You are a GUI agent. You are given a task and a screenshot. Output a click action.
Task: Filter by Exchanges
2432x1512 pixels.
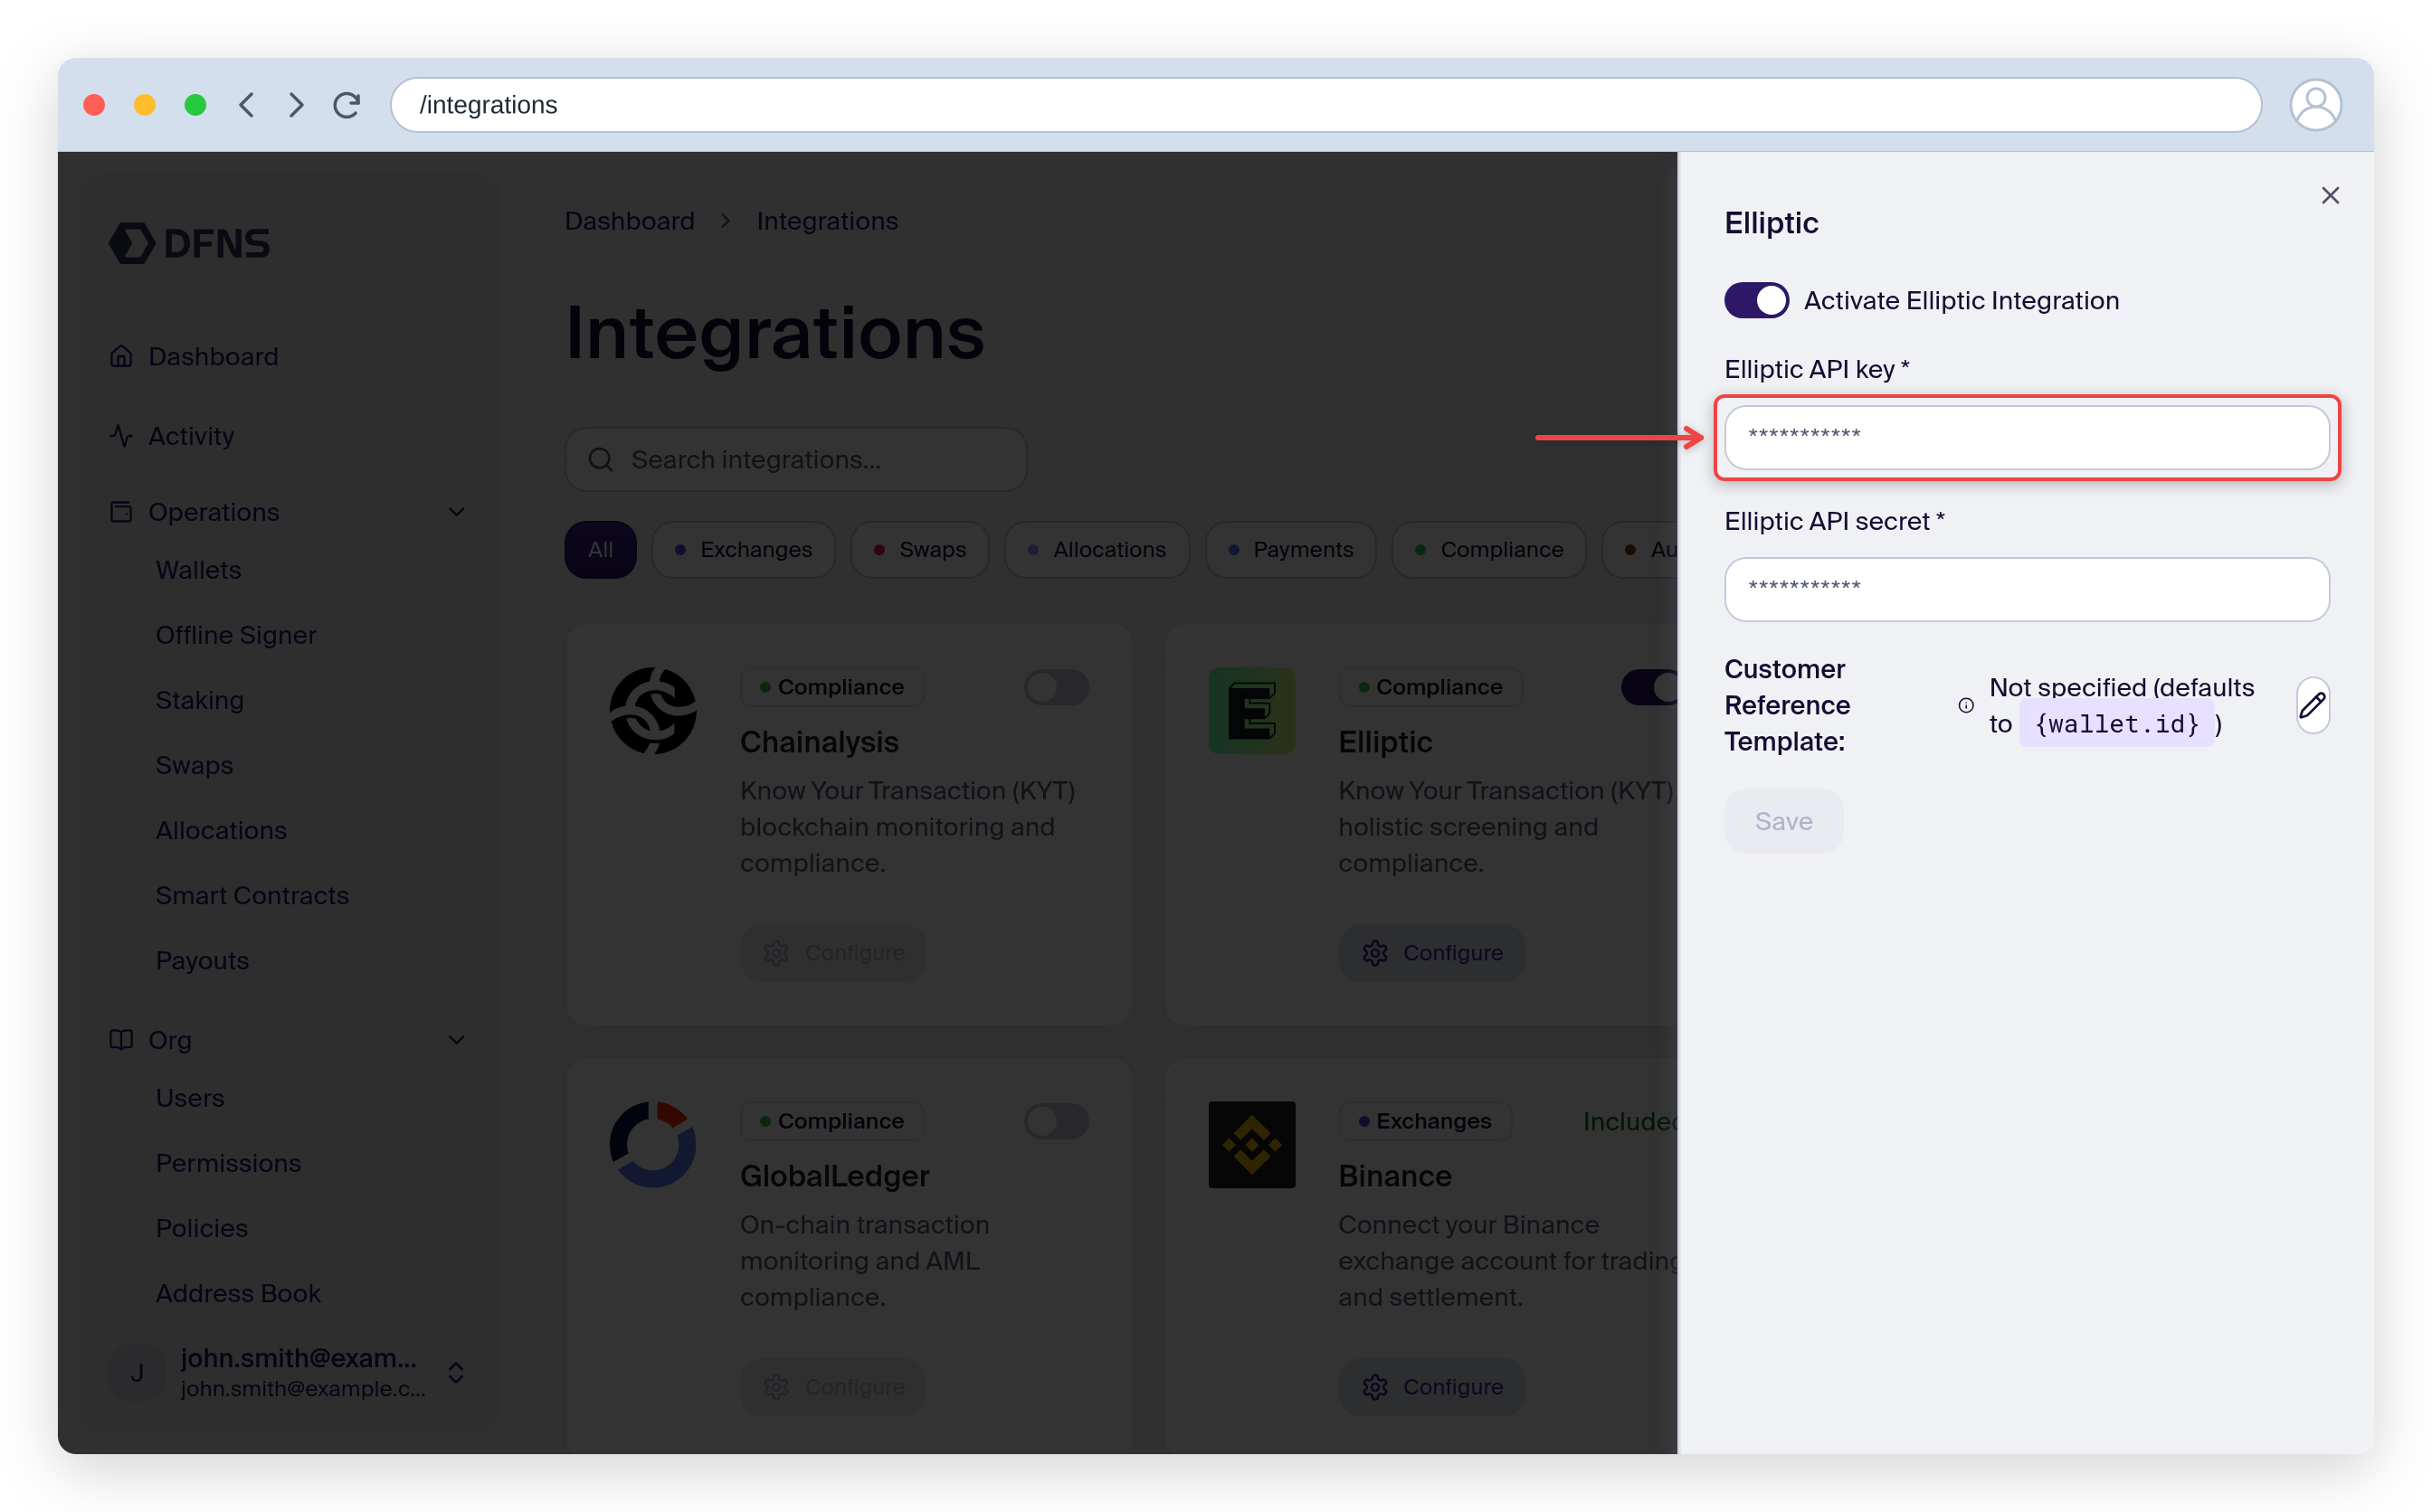pyautogui.click(x=744, y=549)
